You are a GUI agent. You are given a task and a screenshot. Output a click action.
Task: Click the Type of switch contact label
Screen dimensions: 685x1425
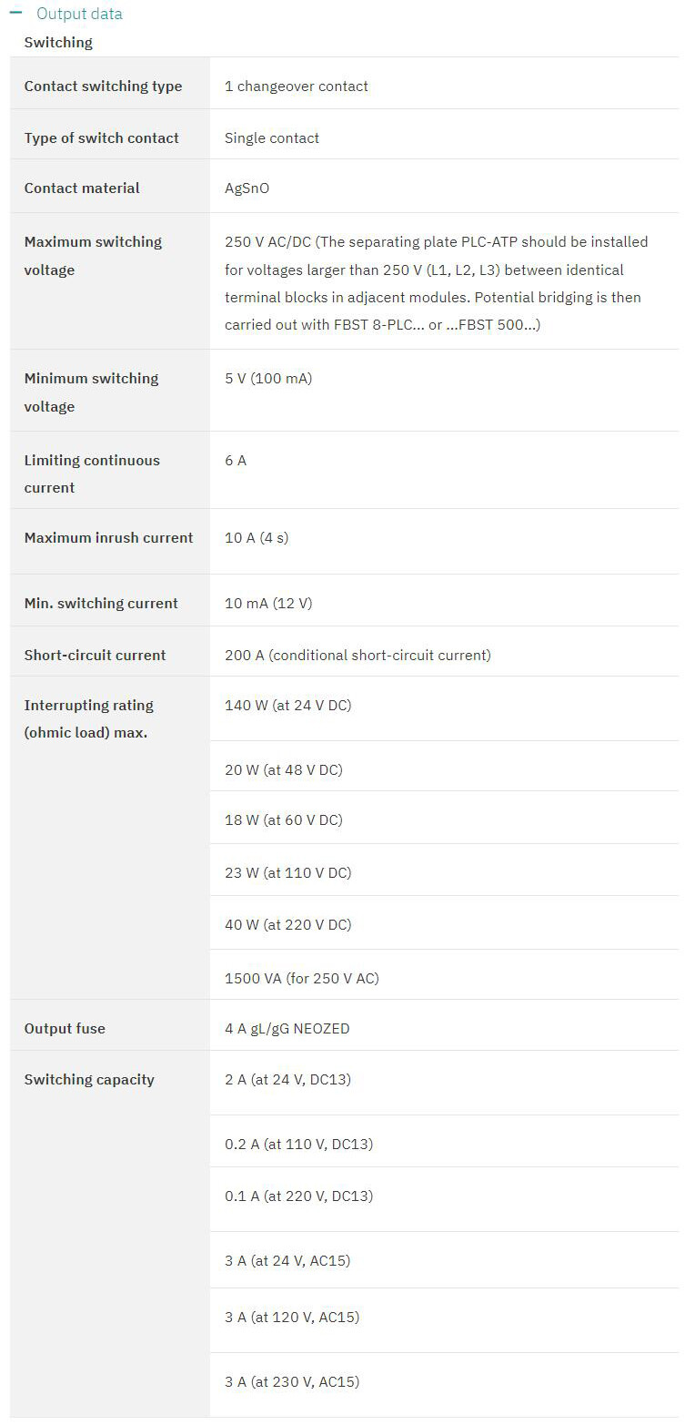pos(101,138)
